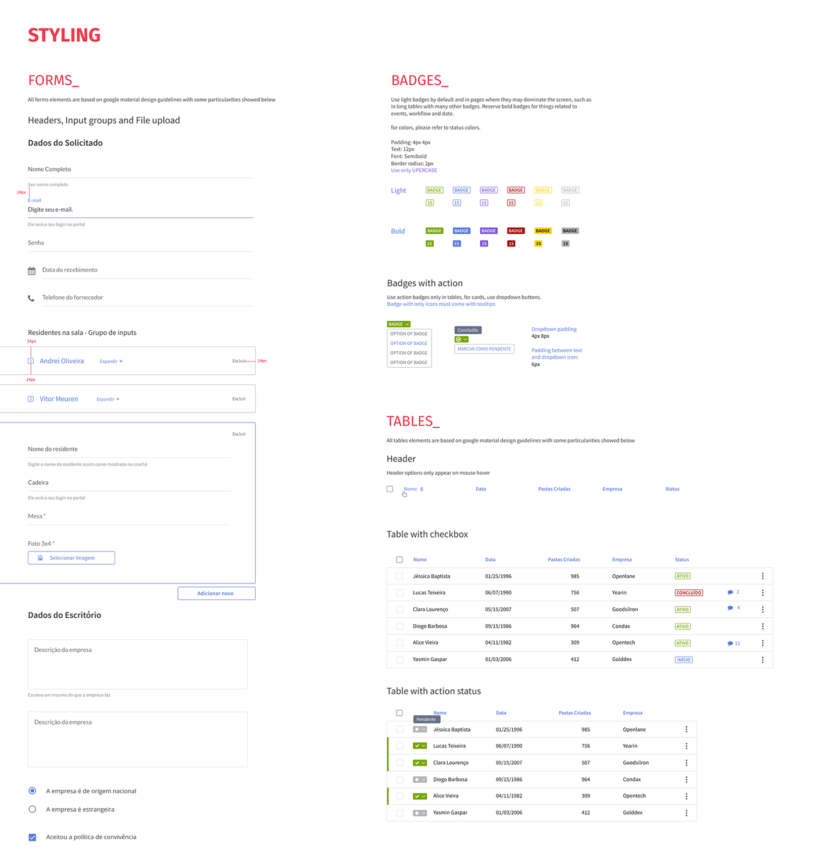Open the three-dot menu for Opentech in action status table

click(x=687, y=796)
